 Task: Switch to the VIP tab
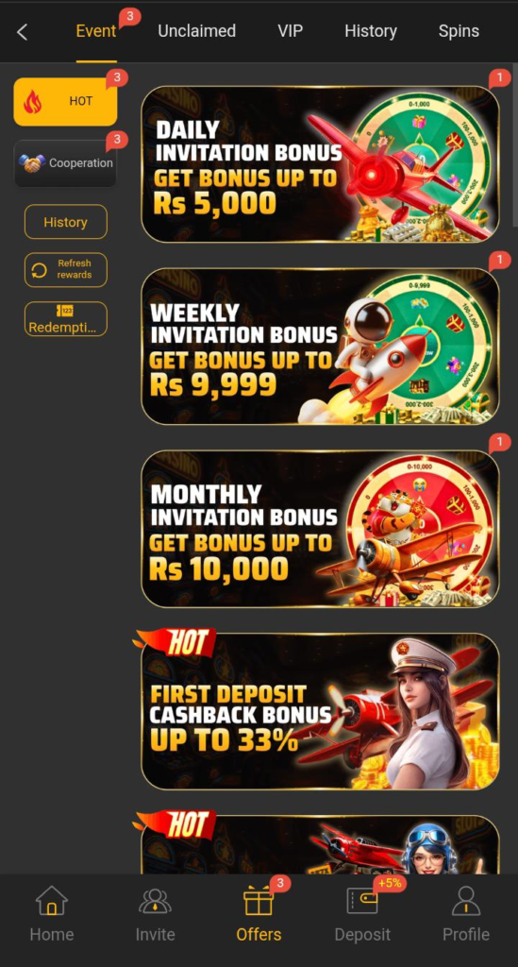click(290, 31)
